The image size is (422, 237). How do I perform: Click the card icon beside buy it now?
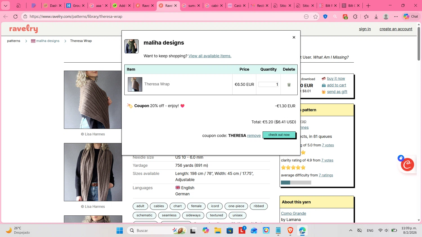(324, 79)
